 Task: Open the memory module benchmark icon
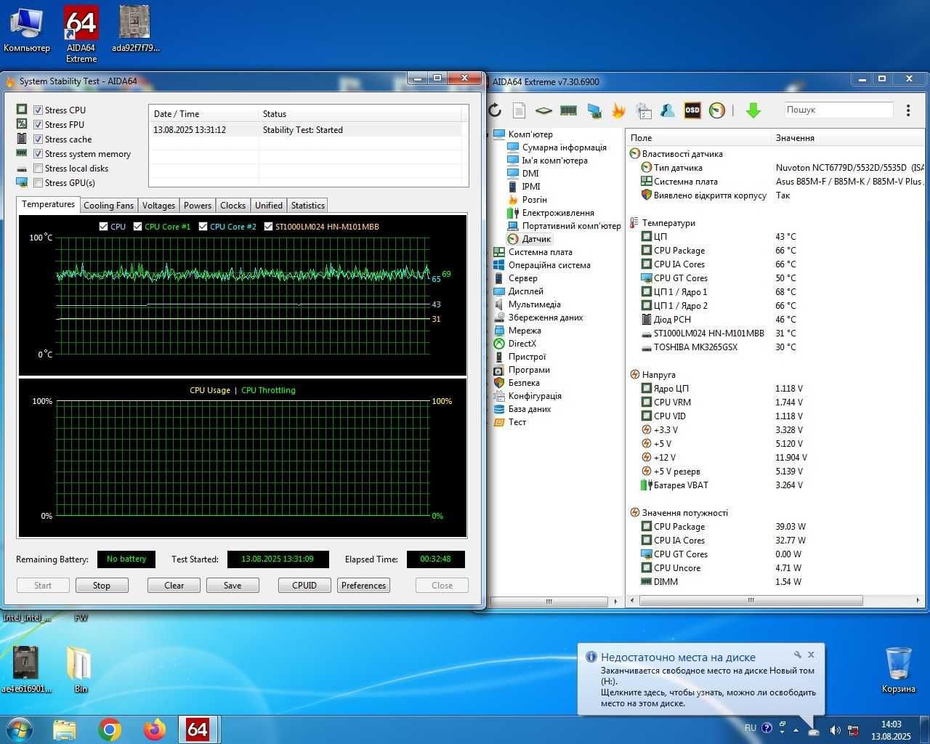(x=568, y=110)
